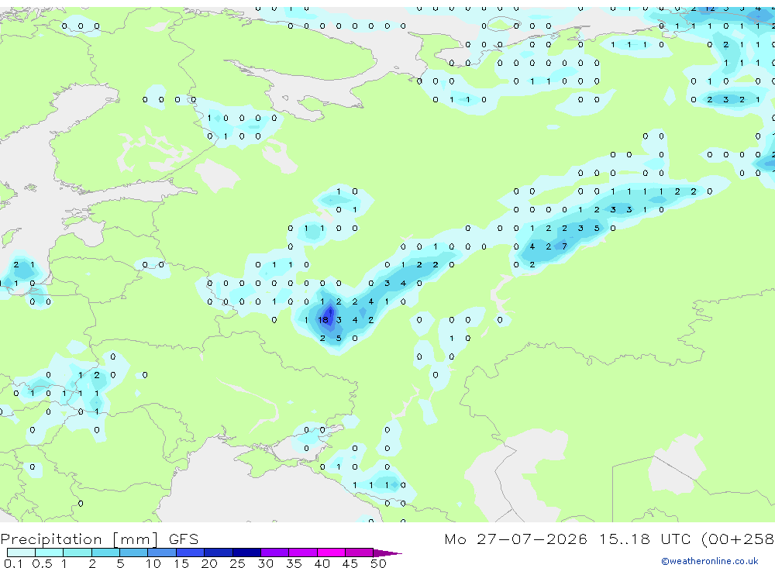Click the '50' legend scale label

[x=378, y=563]
